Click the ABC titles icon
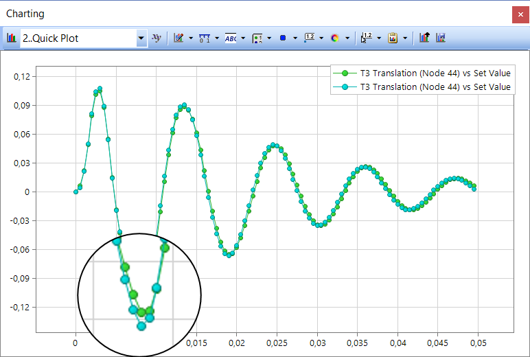 point(231,38)
